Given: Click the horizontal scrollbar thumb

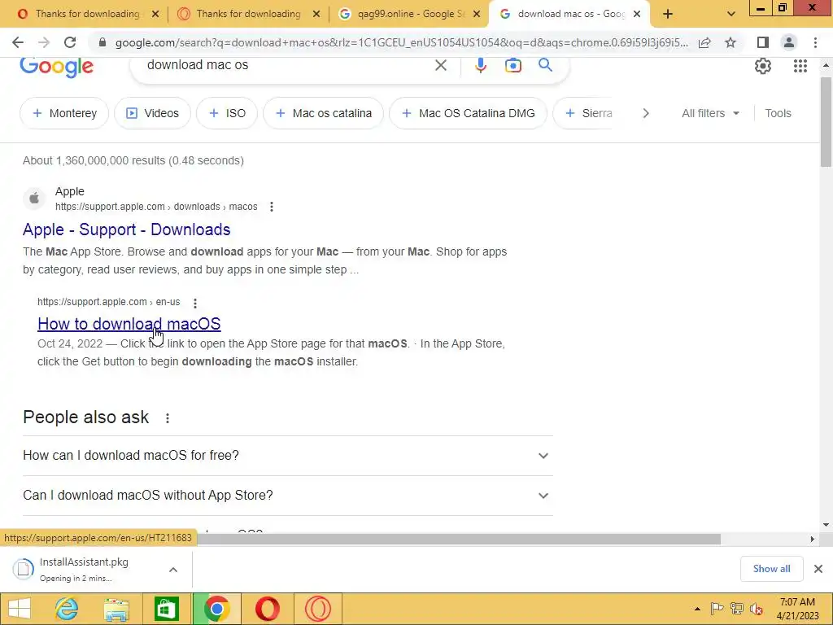Looking at the screenshot, I should tap(459, 539).
